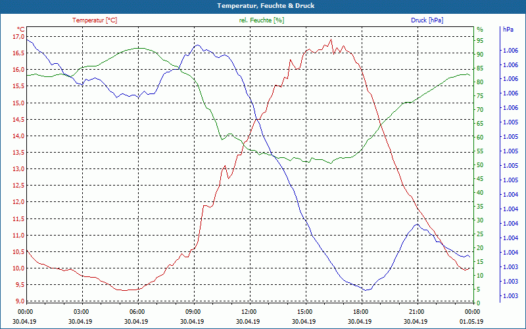Screen dimensions: 526x329
Task: Click the "15:00" time axis label
Action: [x=305, y=311]
